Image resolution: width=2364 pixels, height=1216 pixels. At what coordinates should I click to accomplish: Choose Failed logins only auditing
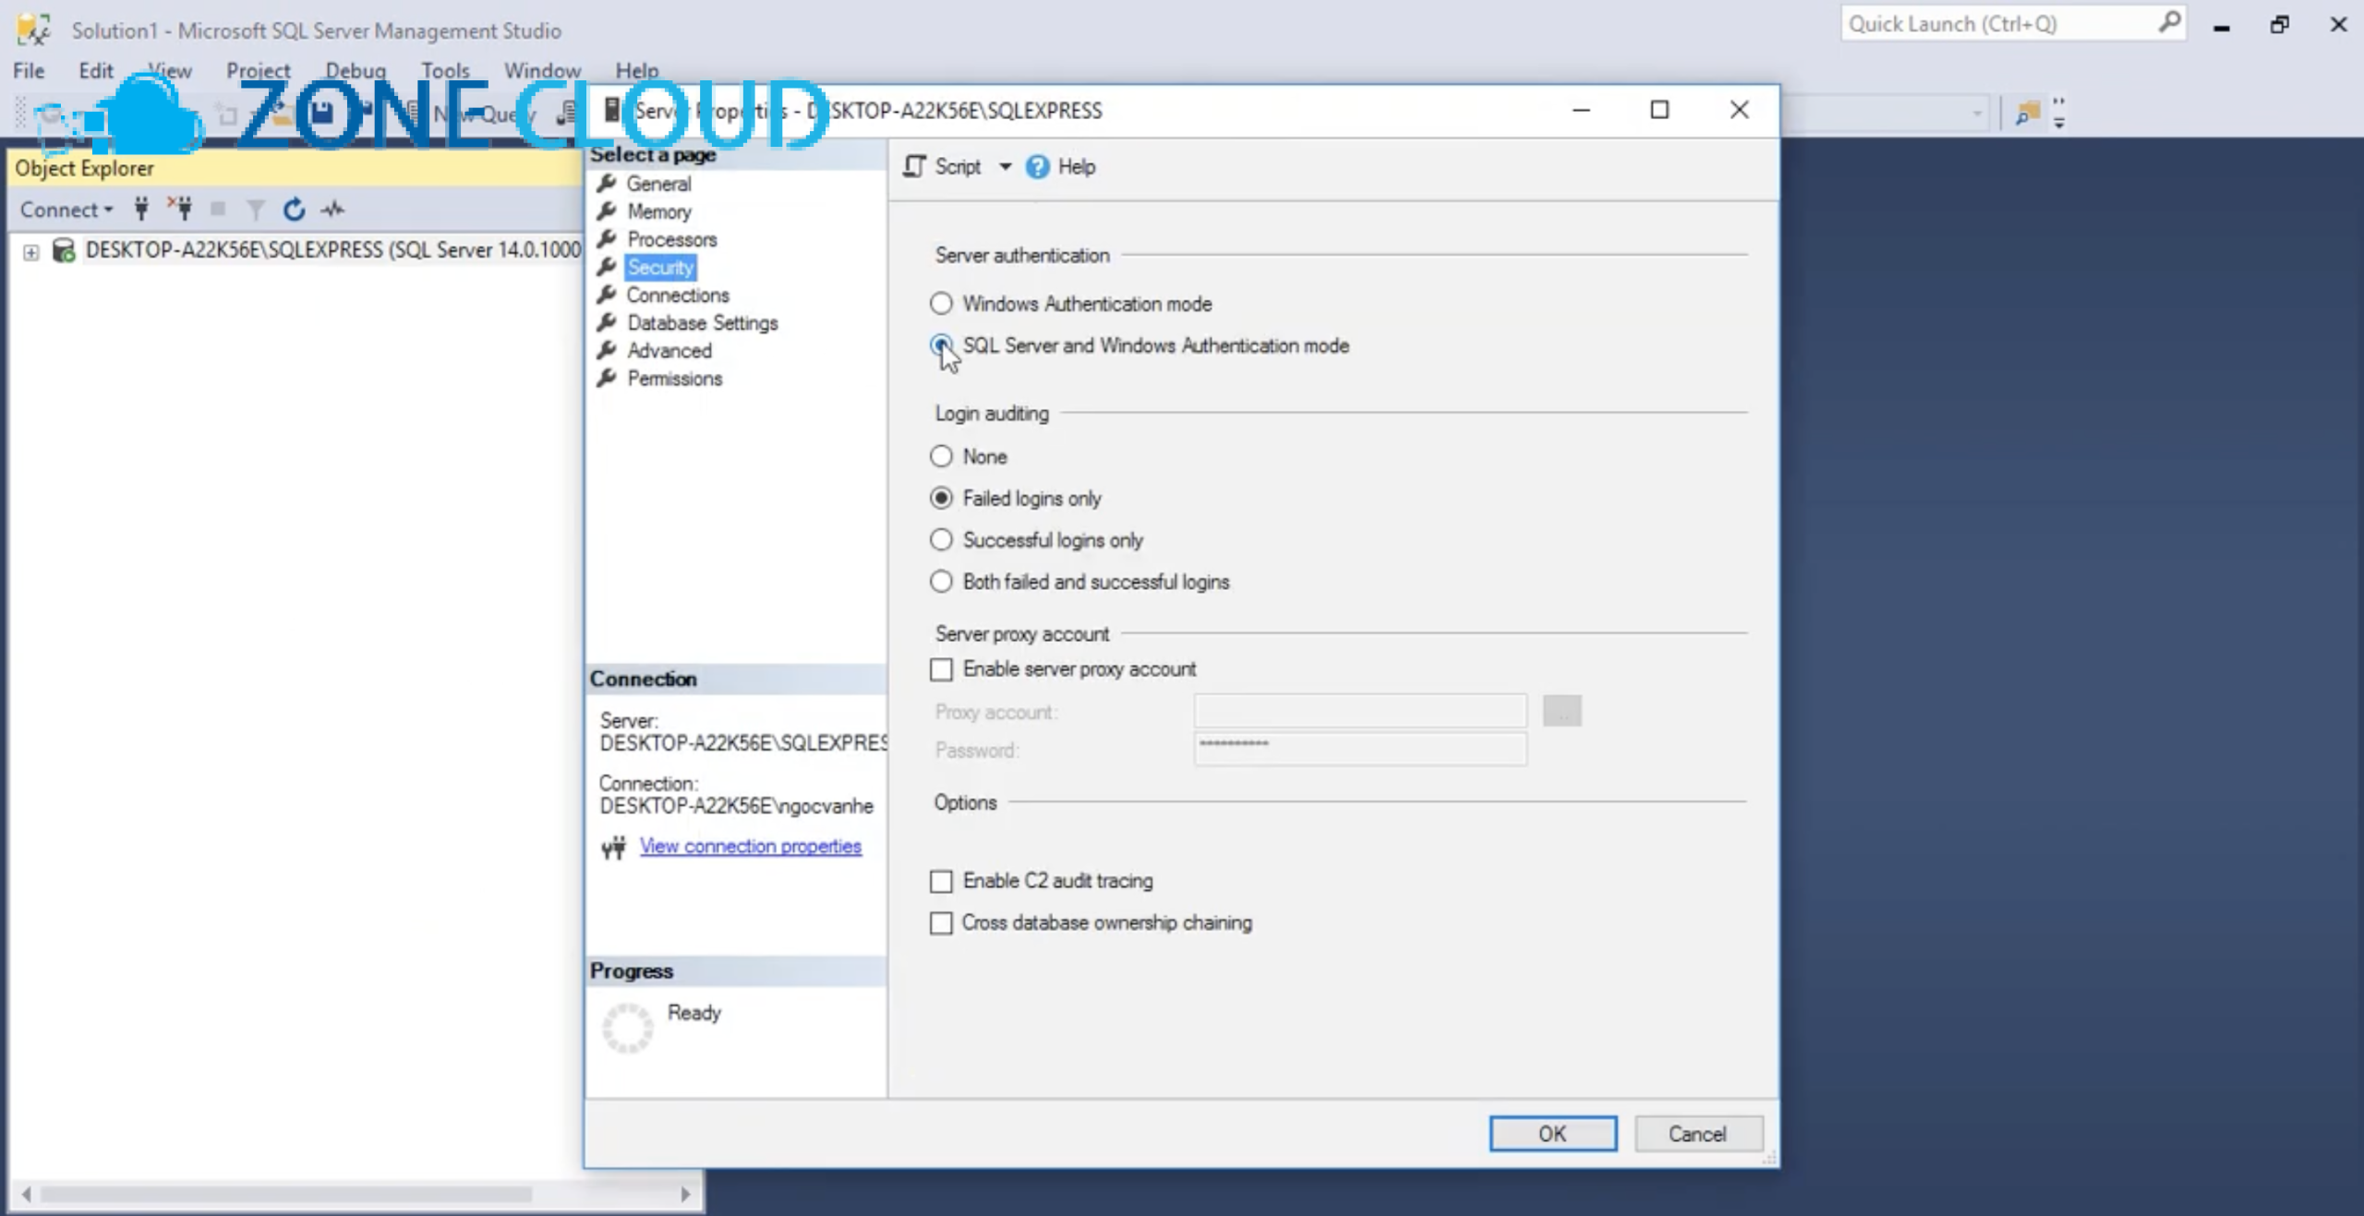(941, 498)
